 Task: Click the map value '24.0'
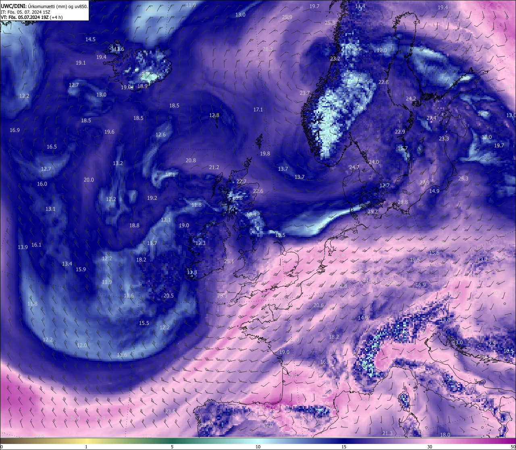374,162
